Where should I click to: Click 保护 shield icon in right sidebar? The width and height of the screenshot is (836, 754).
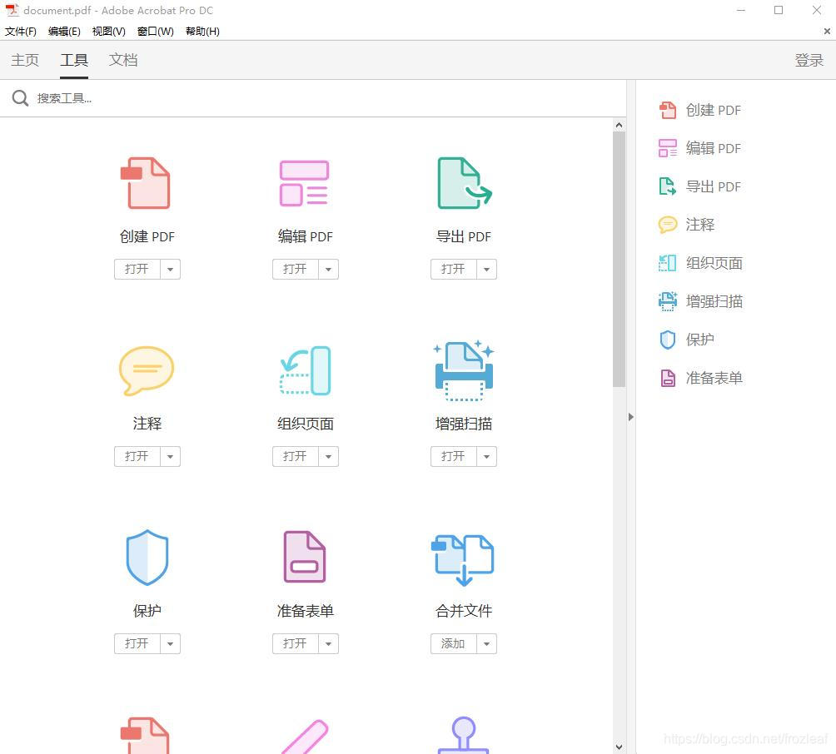[x=668, y=340]
